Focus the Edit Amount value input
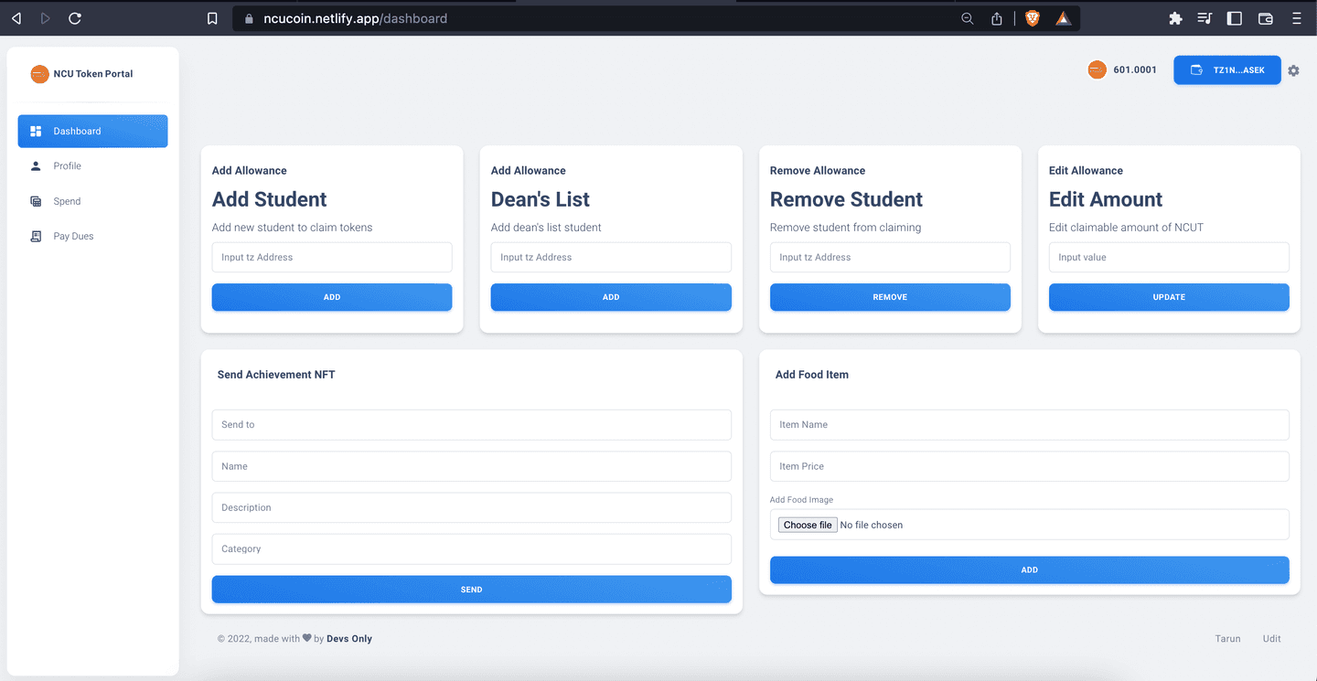The width and height of the screenshot is (1317, 681). (x=1169, y=257)
